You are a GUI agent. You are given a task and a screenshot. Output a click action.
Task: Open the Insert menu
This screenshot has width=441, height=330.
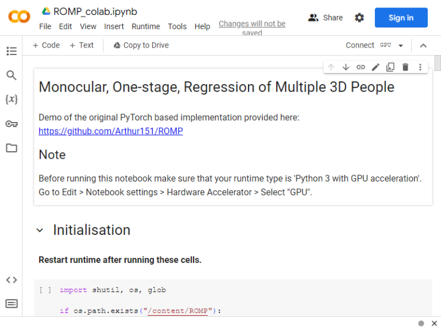tap(114, 26)
